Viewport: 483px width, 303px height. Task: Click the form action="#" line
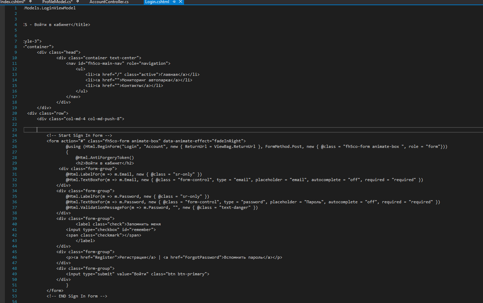coord(146,141)
